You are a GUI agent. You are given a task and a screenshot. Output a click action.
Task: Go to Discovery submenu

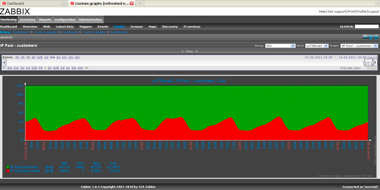click(x=170, y=26)
